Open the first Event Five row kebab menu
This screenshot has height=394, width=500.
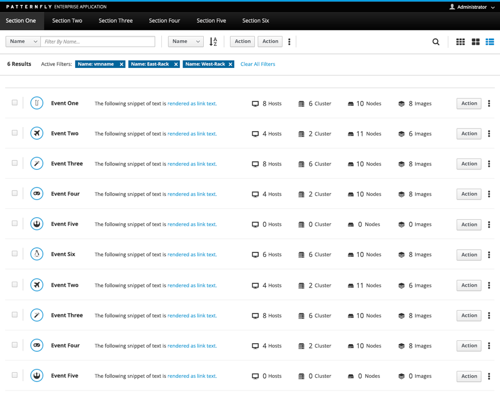tap(489, 224)
